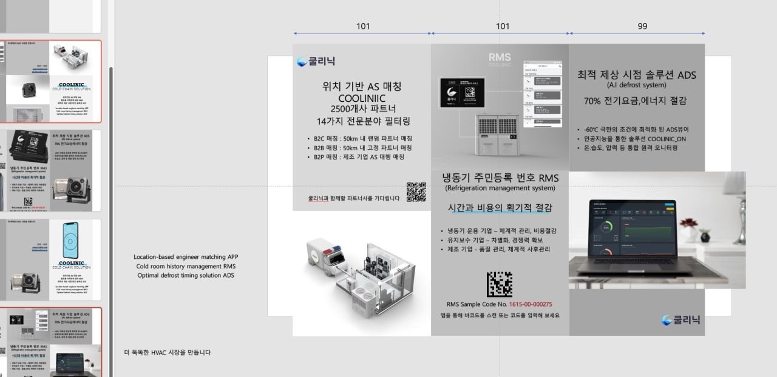Select the text '쿨리닉과 함께할 파트너사를 기다립니다'
Viewport: 777px width, 377px height.
point(354,198)
